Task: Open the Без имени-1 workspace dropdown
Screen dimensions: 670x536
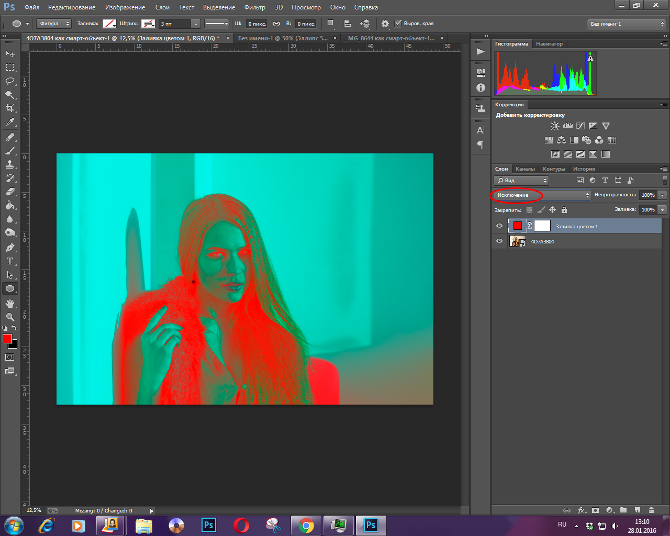Action: 627,24
